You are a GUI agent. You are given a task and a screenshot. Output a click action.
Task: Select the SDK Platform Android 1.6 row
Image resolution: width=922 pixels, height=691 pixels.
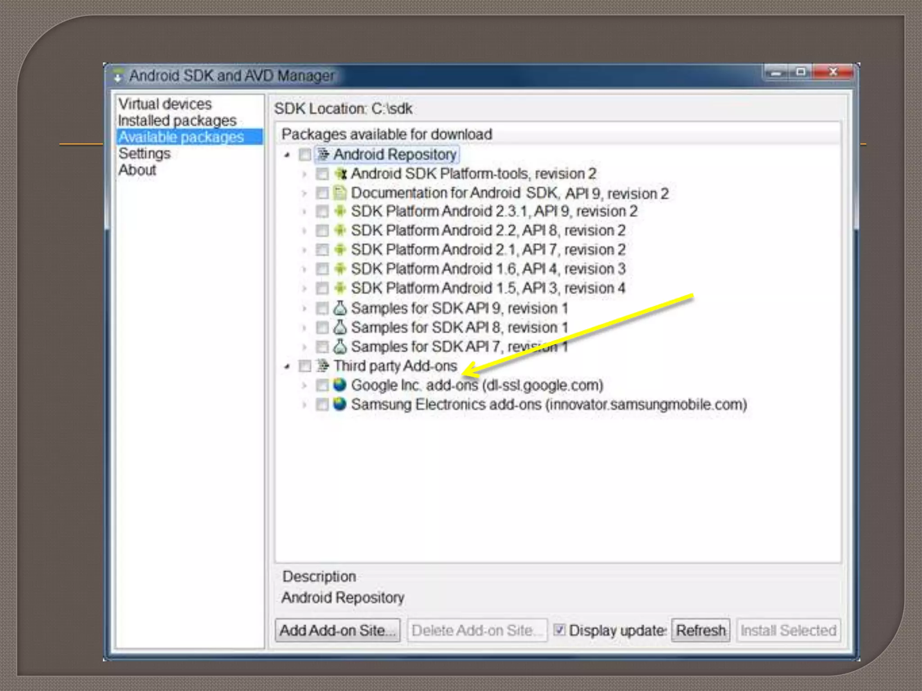pos(488,269)
